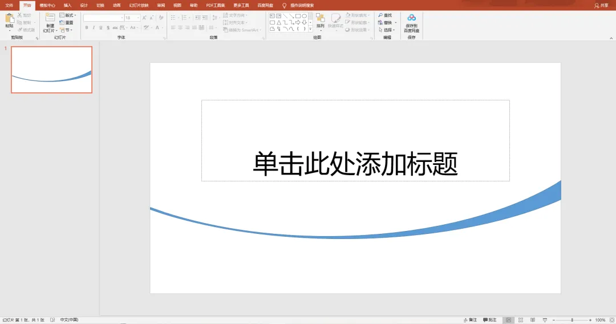The width and height of the screenshot is (616, 324).
Task: Open the columns dropdown
Action: 212,27
